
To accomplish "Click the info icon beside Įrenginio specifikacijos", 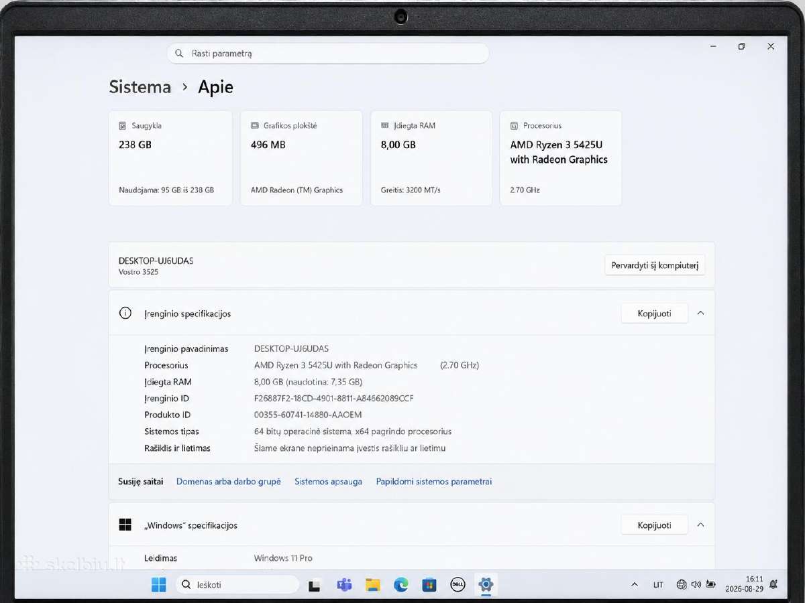I will 125,313.
